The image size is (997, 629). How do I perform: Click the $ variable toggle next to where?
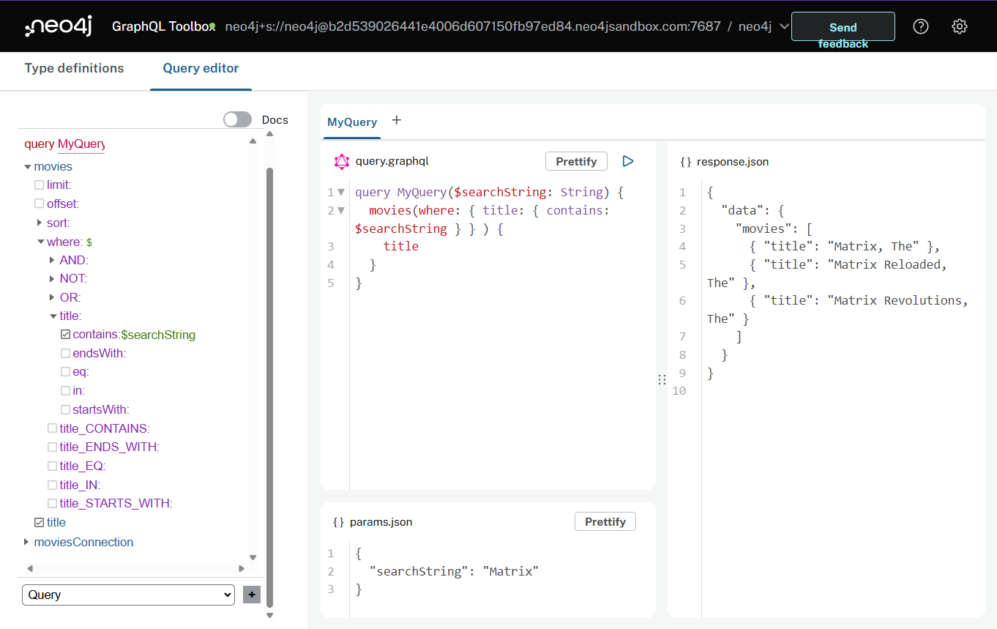[x=89, y=242]
